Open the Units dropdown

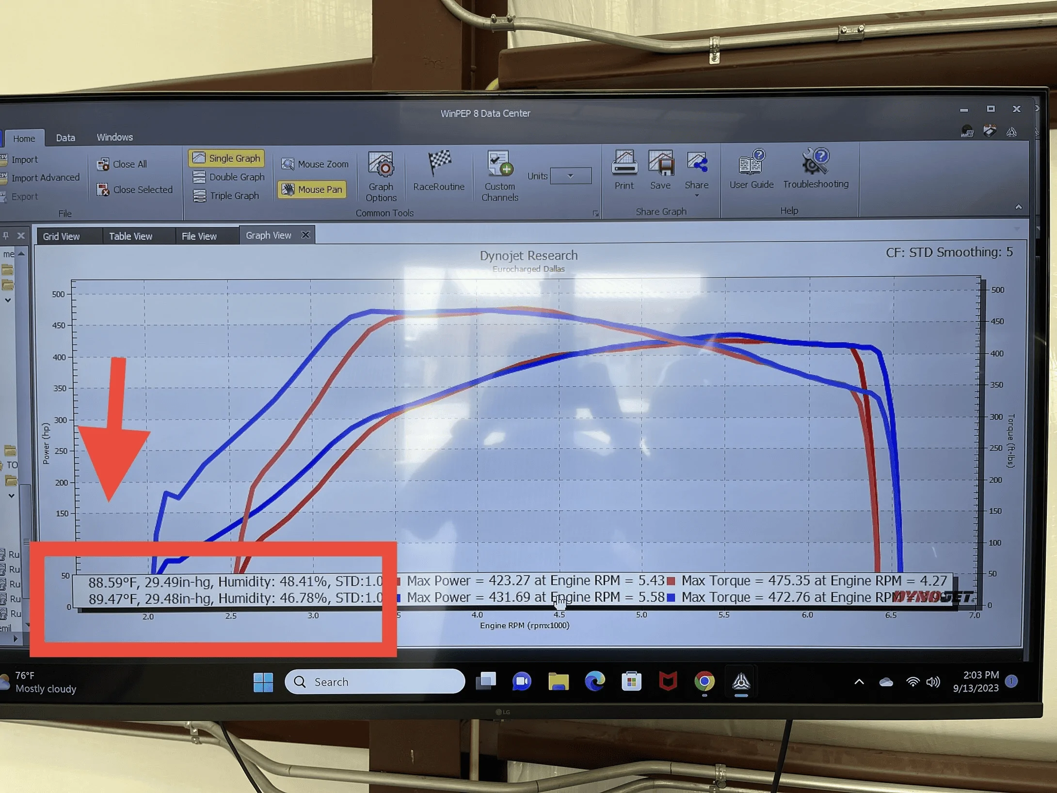[x=571, y=176]
